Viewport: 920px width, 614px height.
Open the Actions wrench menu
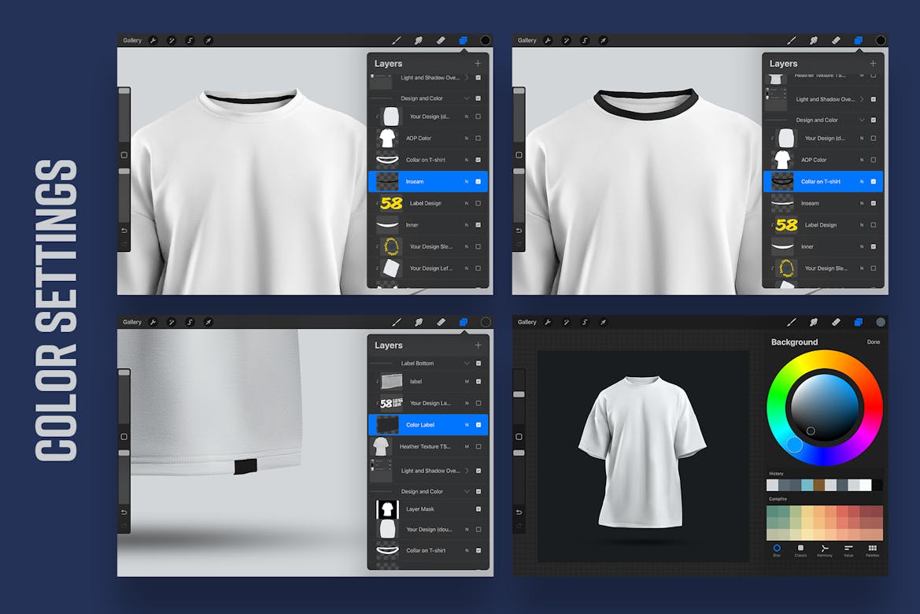click(153, 40)
